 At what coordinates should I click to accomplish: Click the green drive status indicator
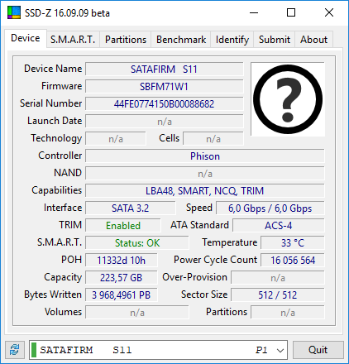34,350
